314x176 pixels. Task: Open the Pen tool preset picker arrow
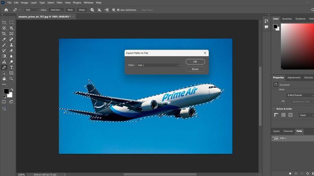pos(20,10)
